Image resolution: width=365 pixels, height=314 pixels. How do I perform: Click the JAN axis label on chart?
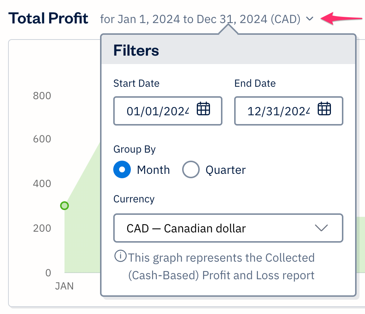(x=64, y=286)
